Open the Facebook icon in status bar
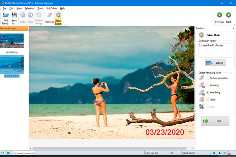This screenshot has height=157, width=236. point(220,153)
